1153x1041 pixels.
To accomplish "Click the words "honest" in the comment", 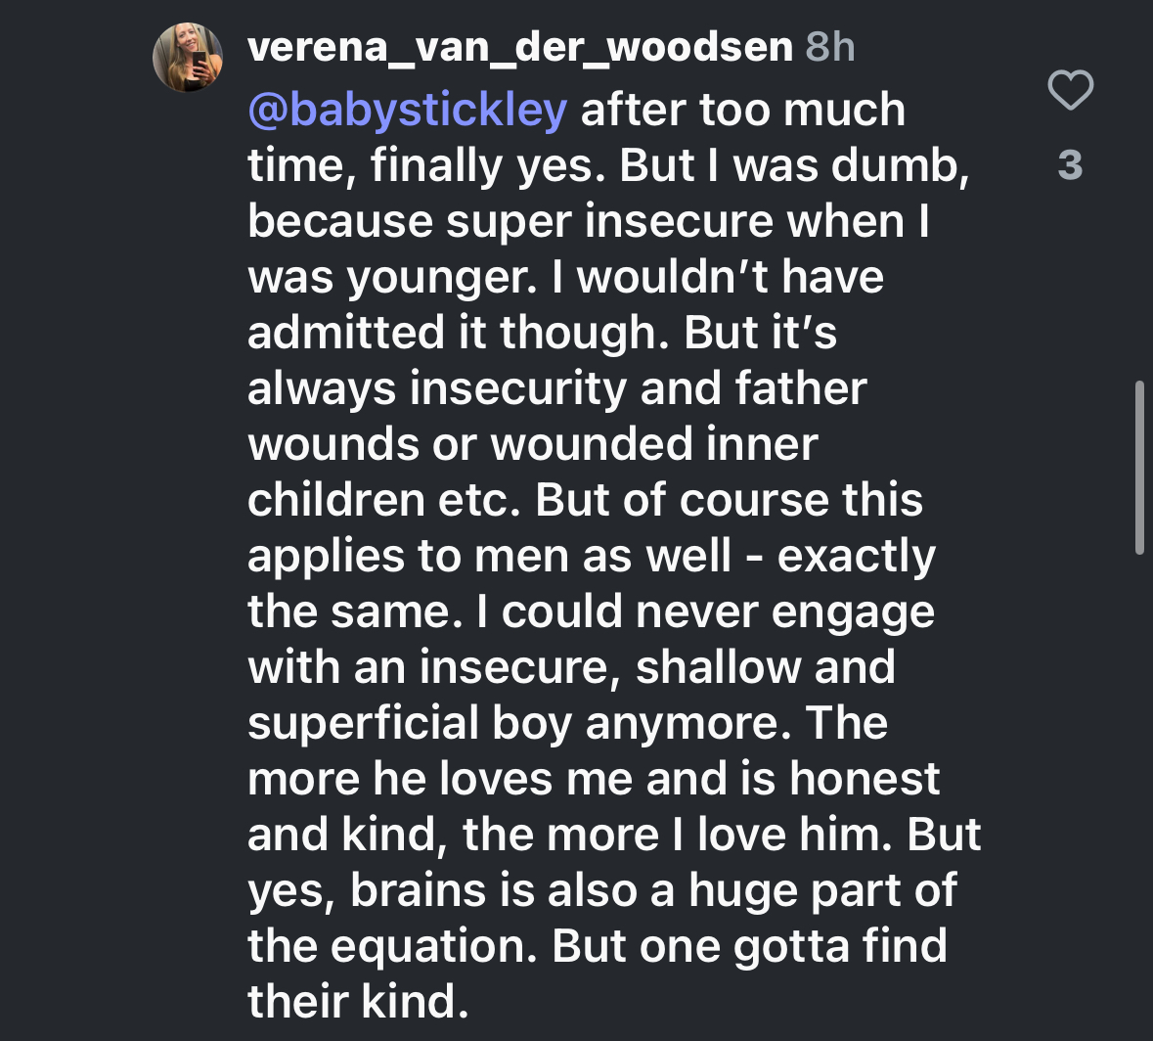I will [x=865, y=779].
